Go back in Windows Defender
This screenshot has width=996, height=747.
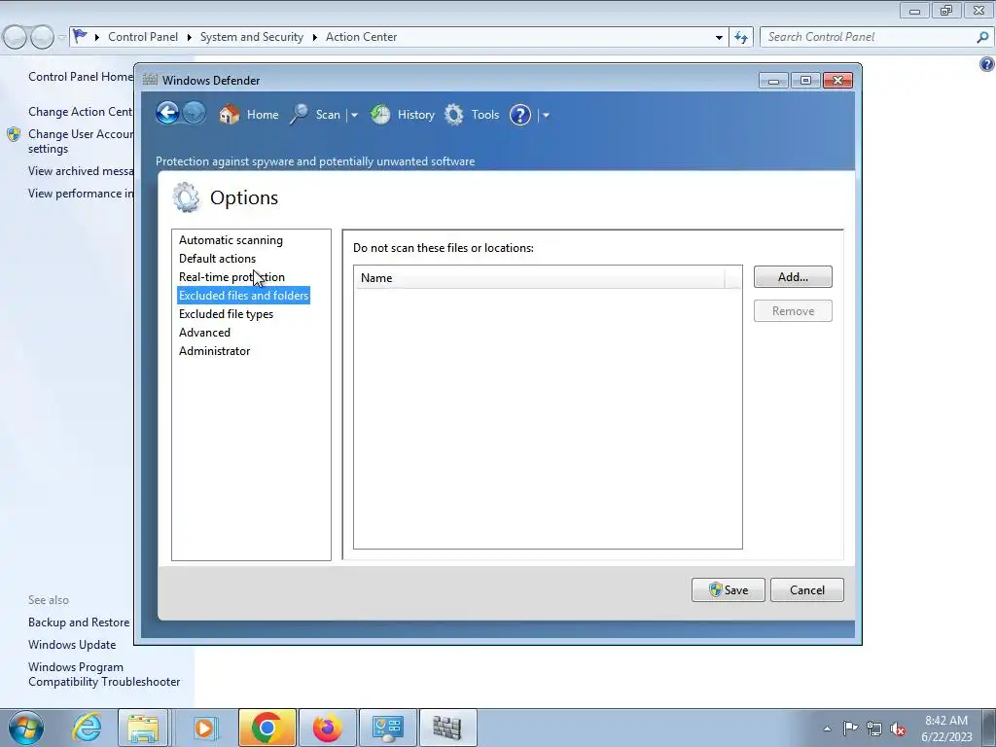[167, 114]
